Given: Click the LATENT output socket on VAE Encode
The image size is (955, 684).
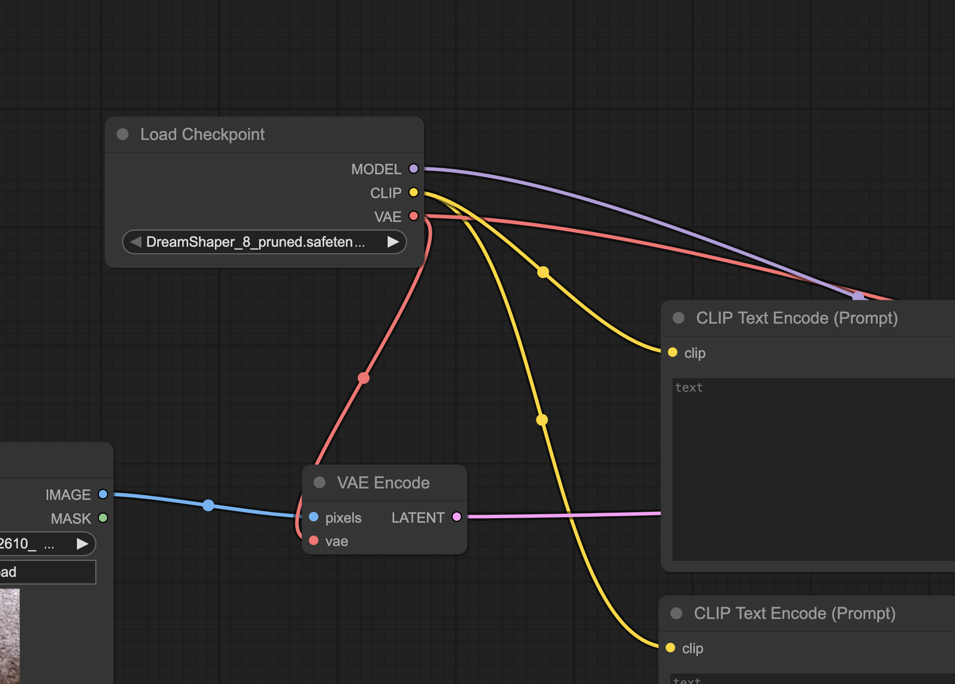Looking at the screenshot, I should 457,517.
